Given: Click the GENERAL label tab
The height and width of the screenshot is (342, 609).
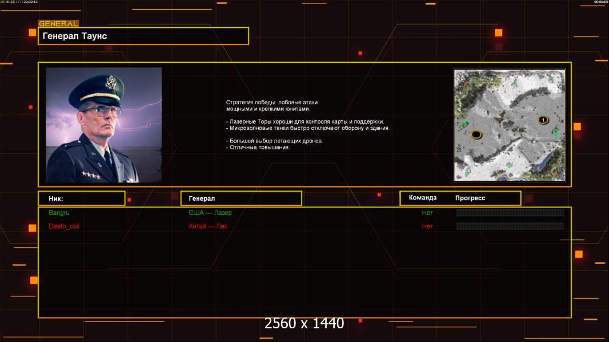Looking at the screenshot, I should (x=58, y=24).
